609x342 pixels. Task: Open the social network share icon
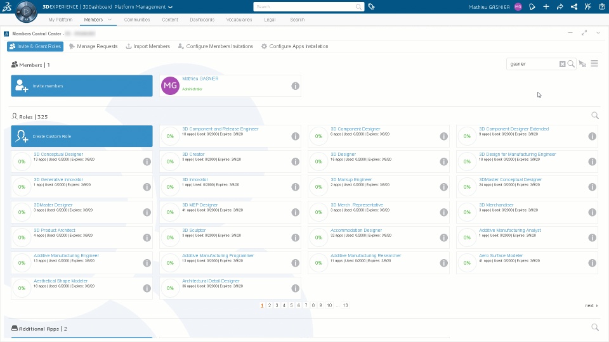pos(574,6)
